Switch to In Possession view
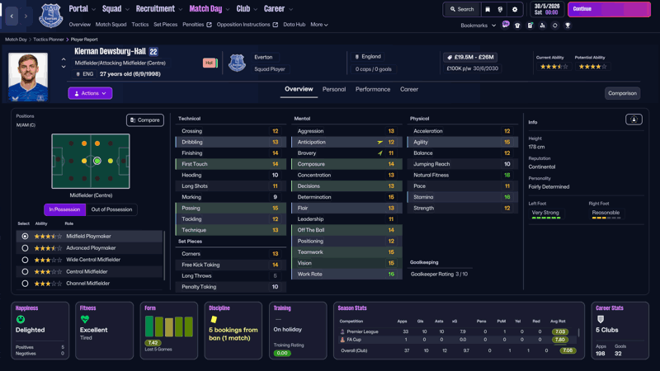This screenshot has width=660, height=371. 64,209
